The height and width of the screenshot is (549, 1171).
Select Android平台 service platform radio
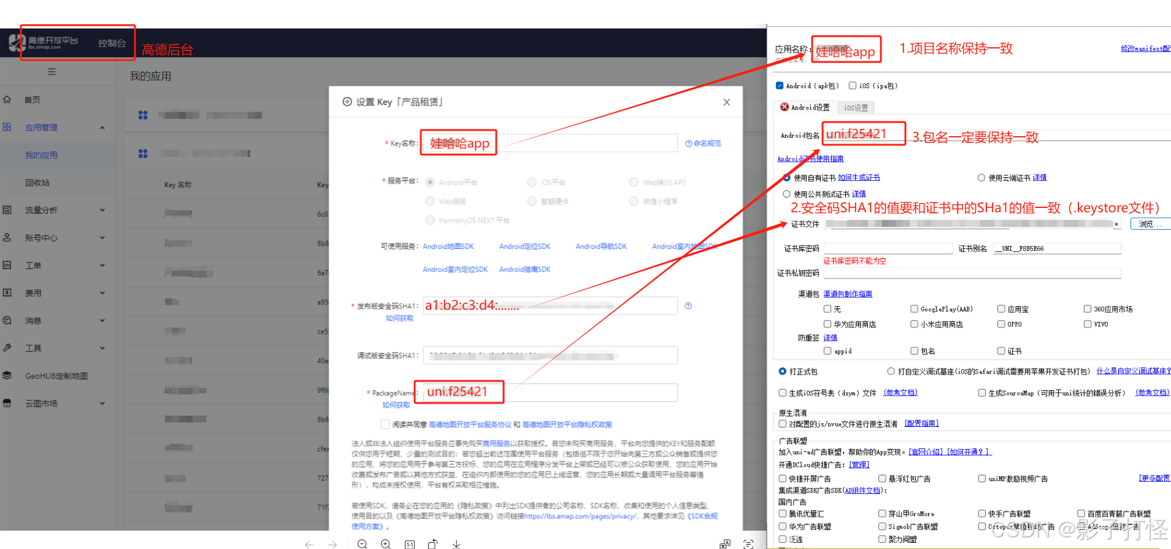pyautogui.click(x=430, y=182)
